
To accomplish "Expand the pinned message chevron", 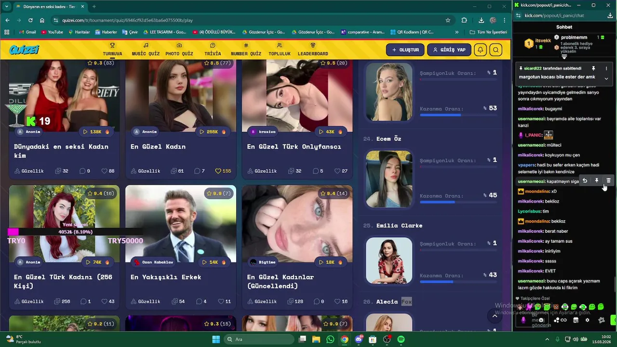I will point(606,79).
